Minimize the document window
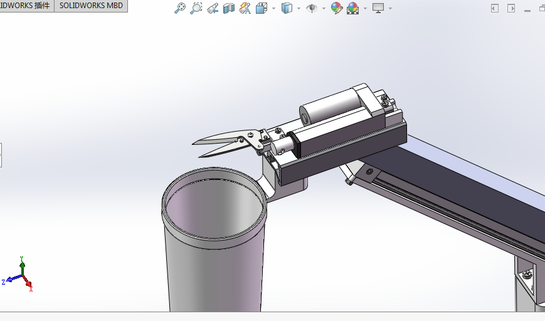Screen dimensions: 545x321 coord(527,11)
